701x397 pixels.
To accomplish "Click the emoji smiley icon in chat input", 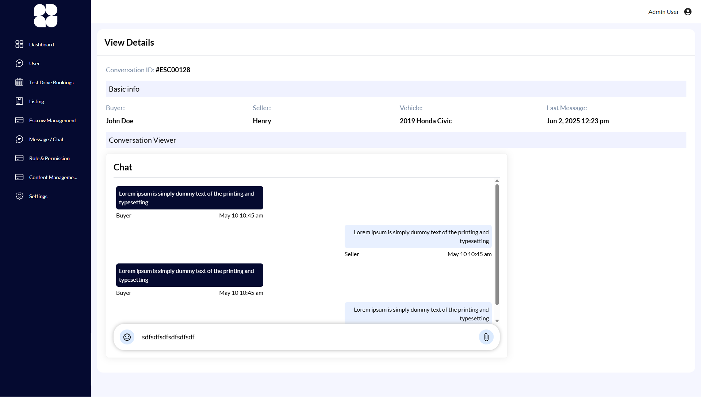I will click(127, 337).
